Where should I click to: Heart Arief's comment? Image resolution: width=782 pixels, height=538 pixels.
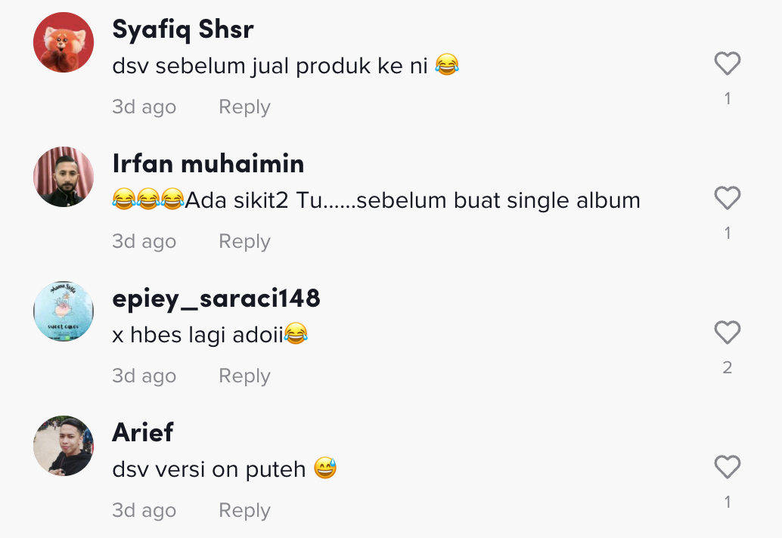coord(727,468)
